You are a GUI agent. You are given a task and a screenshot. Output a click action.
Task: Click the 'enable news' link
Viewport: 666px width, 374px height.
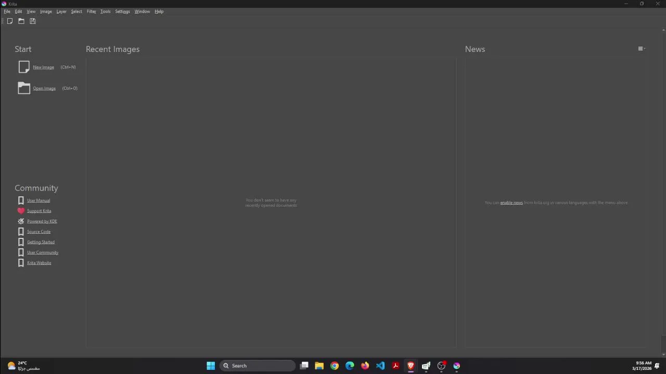511,203
